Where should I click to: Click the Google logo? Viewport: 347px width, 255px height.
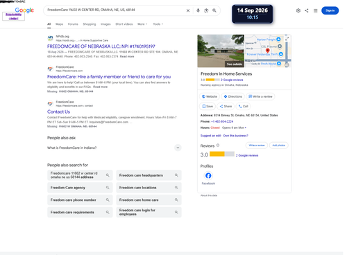click(24, 10)
